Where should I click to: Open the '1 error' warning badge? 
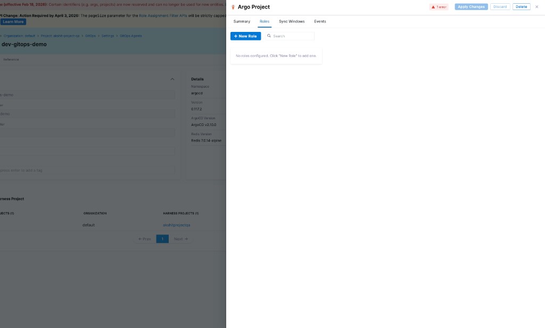click(x=439, y=7)
